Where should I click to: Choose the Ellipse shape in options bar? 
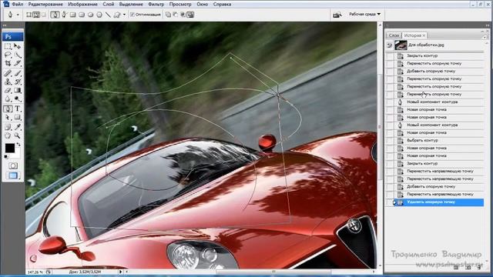pyautogui.click(x=90, y=15)
